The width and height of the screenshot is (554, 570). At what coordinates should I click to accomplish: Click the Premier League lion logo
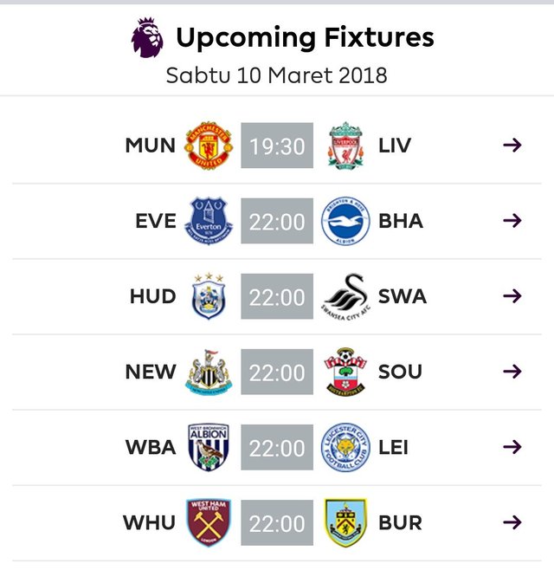(x=147, y=37)
